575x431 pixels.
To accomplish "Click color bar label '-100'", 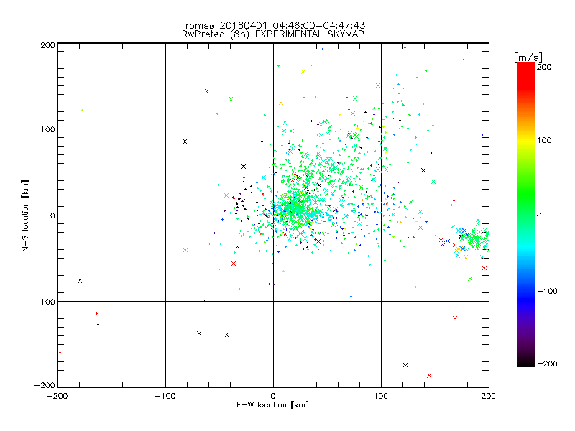I will tap(547, 292).
